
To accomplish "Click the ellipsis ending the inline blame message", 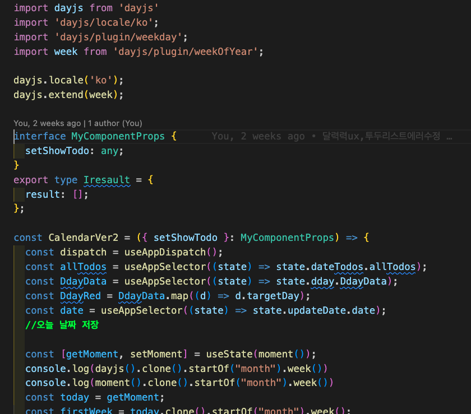I will pos(449,136).
